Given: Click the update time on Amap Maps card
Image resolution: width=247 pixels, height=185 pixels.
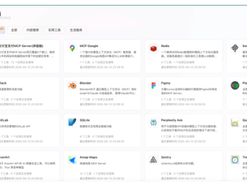Looking at the screenshot, I should point(102,179).
